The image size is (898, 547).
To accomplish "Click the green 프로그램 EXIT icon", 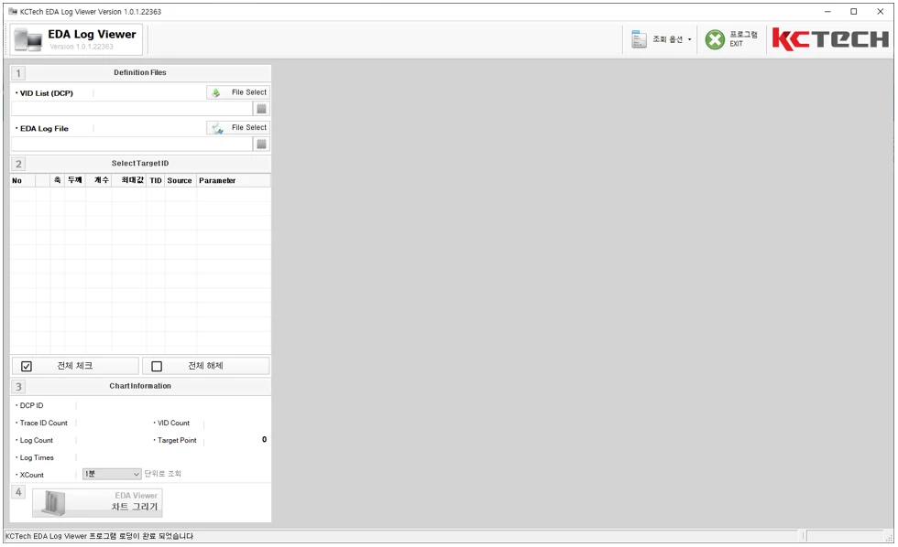I will click(715, 39).
